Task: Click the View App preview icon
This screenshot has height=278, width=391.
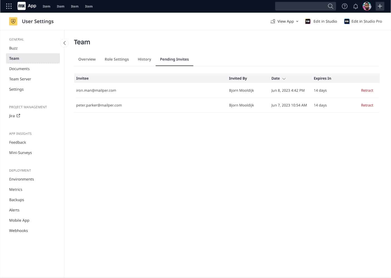Action: coord(273,21)
